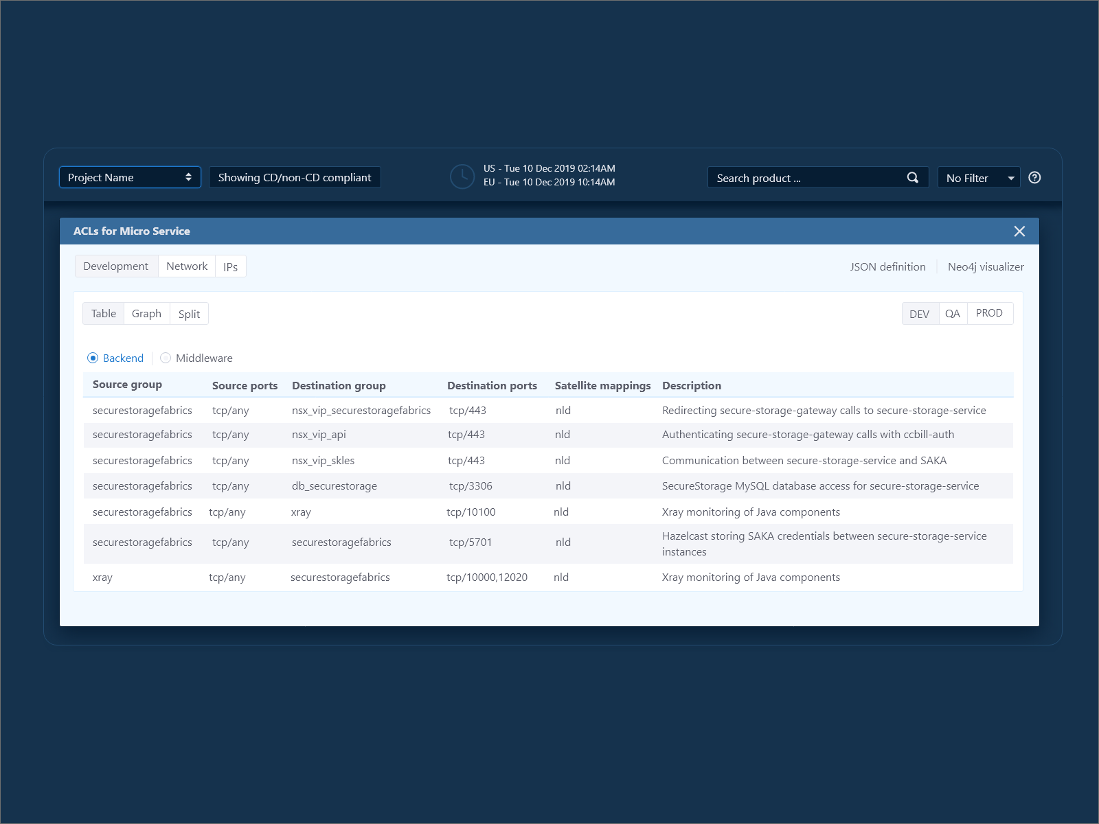Switch to the Graph view
The height and width of the screenshot is (824, 1099).
pyautogui.click(x=146, y=313)
